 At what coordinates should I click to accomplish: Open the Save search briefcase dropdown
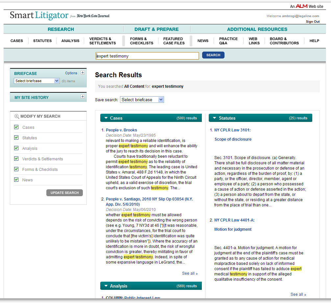pyautogui.click(x=142, y=100)
